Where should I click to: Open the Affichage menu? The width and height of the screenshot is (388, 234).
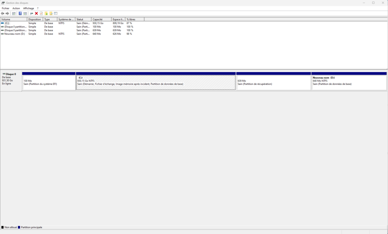click(x=28, y=8)
